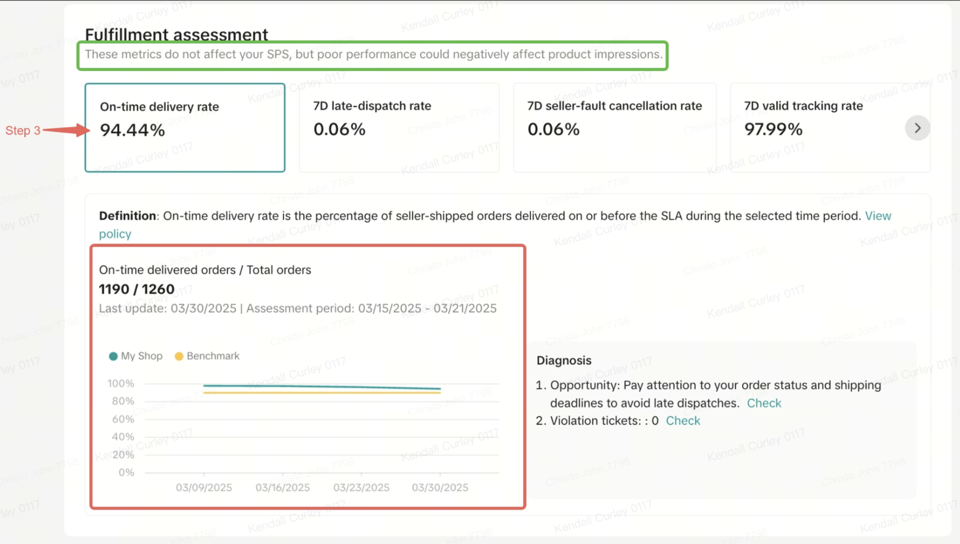Image resolution: width=960 pixels, height=544 pixels.
Task: Select the On-time delivery rate card
Action: pyautogui.click(x=185, y=128)
